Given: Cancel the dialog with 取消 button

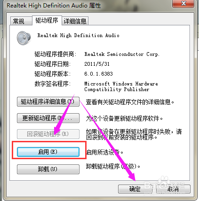Looking at the screenshot, I should pyautogui.click(x=173, y=189).
